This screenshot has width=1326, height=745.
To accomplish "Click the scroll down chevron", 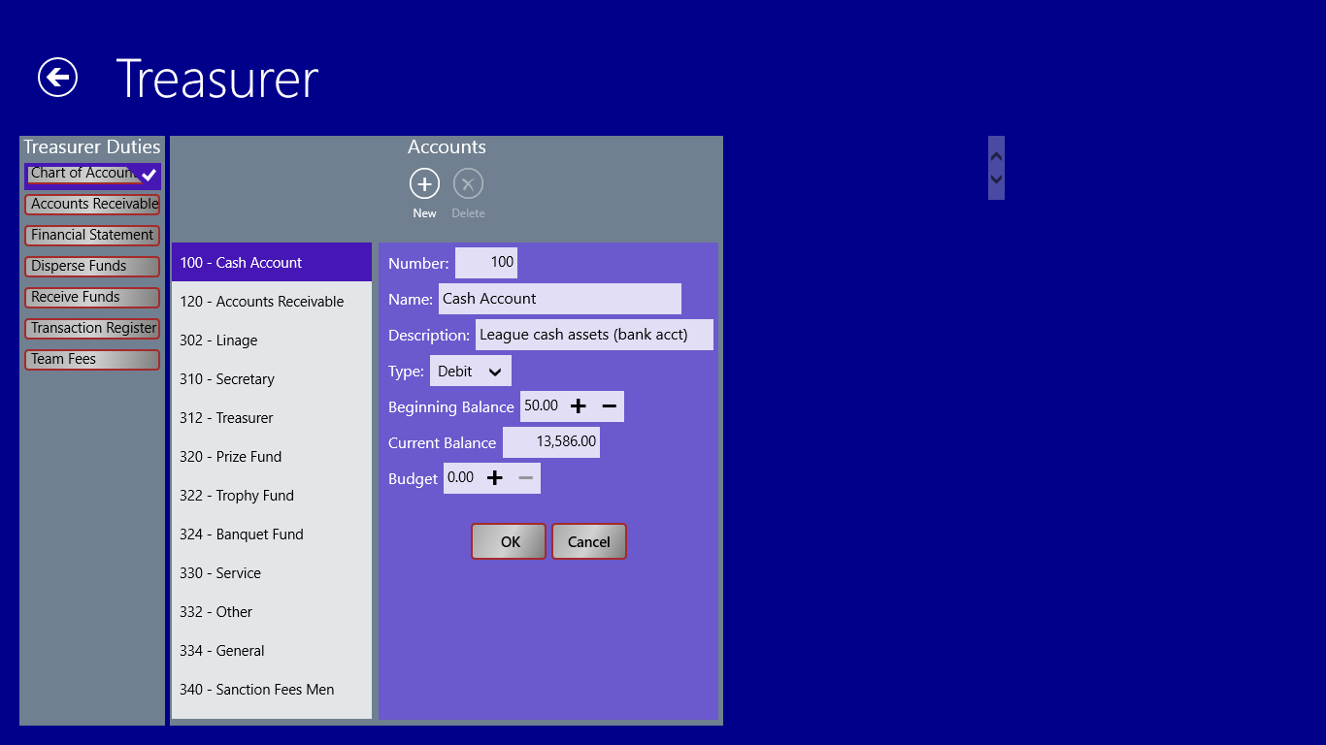I will tap(996, 179).
